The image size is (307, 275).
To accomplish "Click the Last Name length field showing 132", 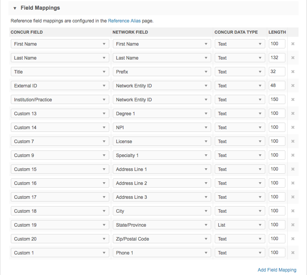I will click(276, 58).
